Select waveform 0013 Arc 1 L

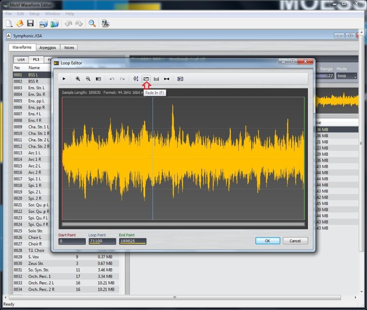coord(32,153)
